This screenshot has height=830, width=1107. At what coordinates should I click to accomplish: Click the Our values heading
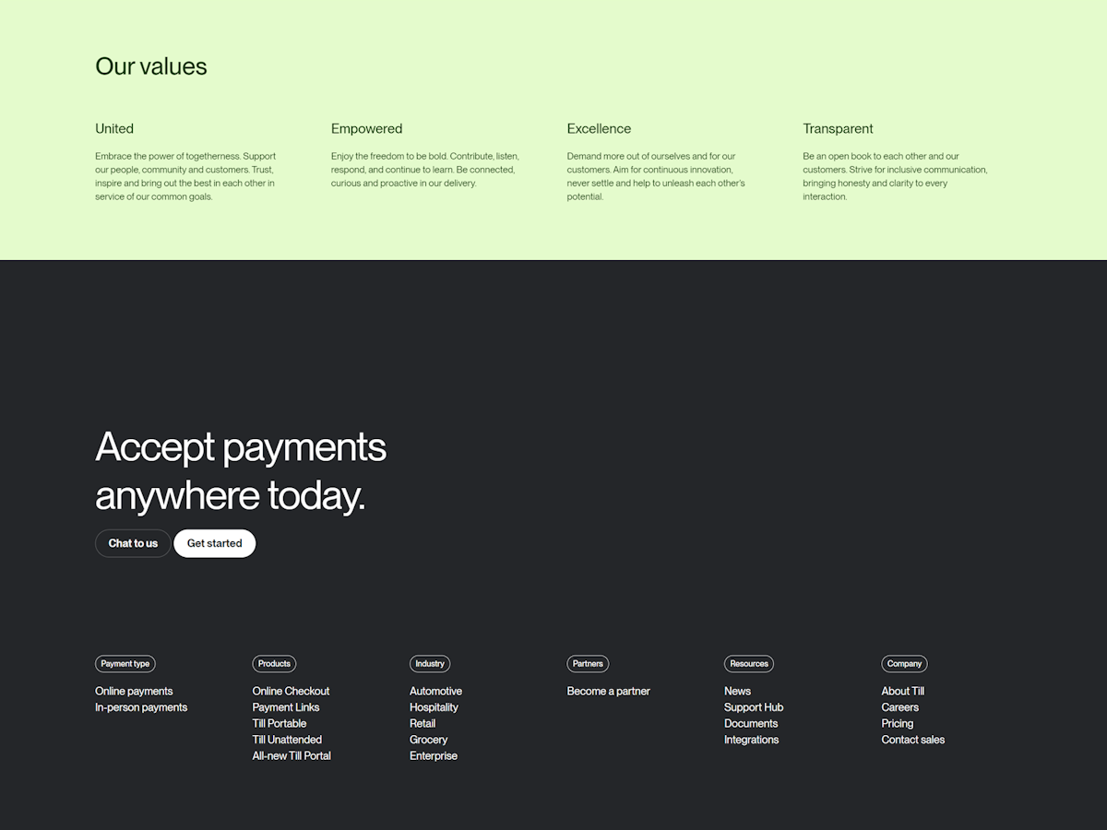[x=151, y=66]
